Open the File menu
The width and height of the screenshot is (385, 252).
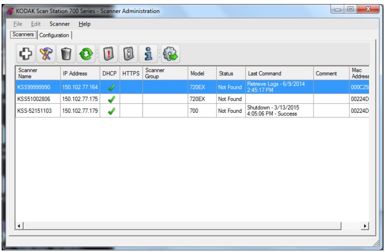pyautogui.click(x=18, y=24)
